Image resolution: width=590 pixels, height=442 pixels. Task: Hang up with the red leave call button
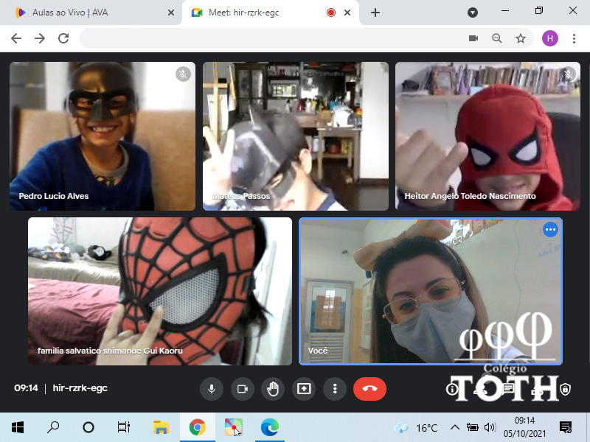tap(369, 388)
